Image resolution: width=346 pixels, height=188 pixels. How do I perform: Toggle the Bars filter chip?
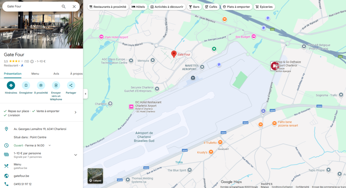pyautogui.click(x=194, y=7)
